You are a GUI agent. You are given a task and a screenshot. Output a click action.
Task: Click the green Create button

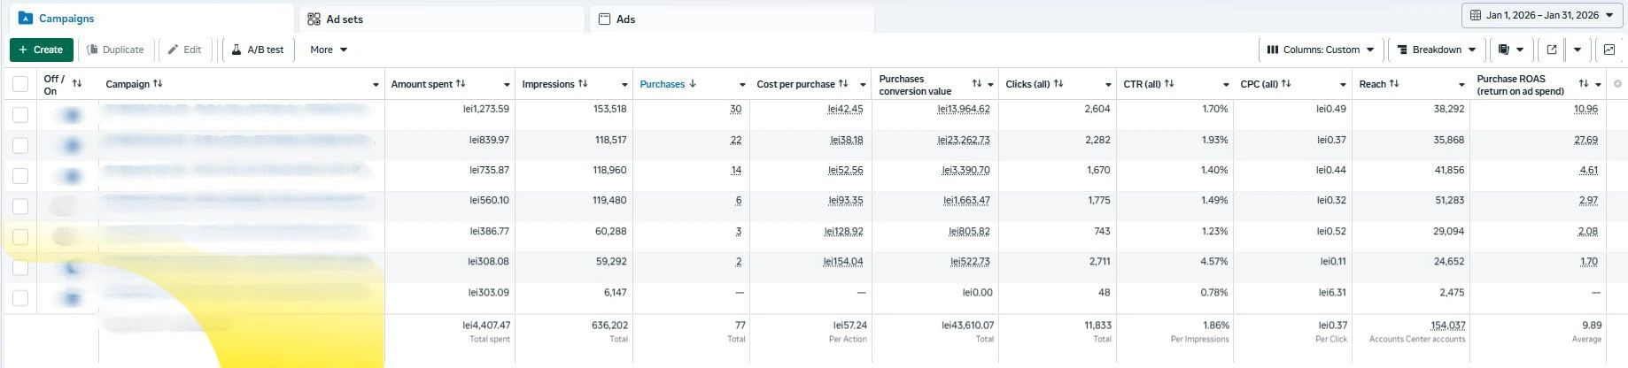click(x=41, y=50)
